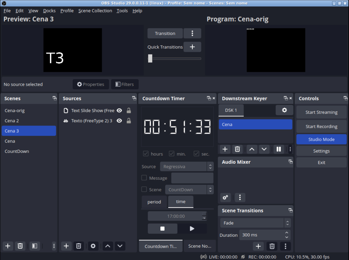
Task: Toggle visibility of Texto (FreeType 2) 3
Action: pos(119,121)
